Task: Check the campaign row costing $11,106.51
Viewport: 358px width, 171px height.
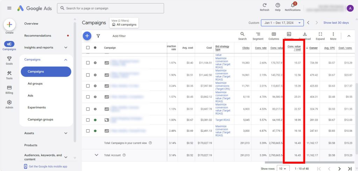Action: 88,63
